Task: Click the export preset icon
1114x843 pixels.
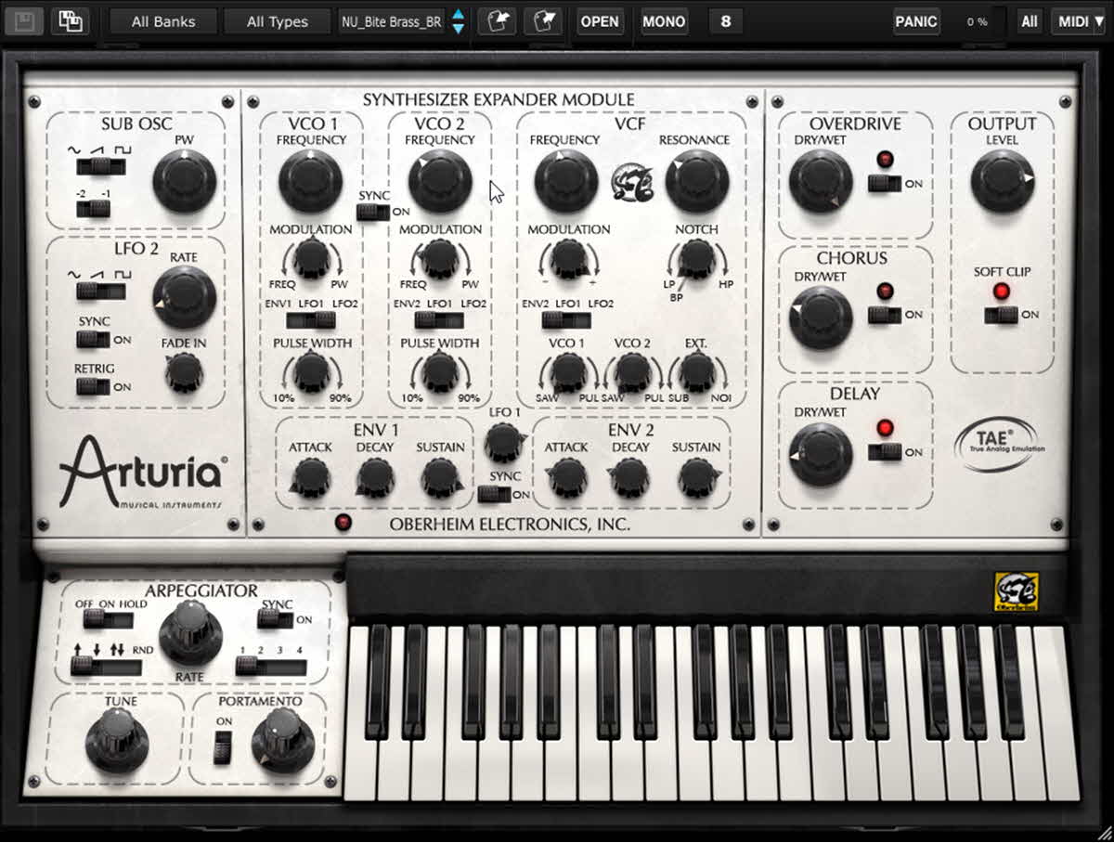Action: pos(542,21)
